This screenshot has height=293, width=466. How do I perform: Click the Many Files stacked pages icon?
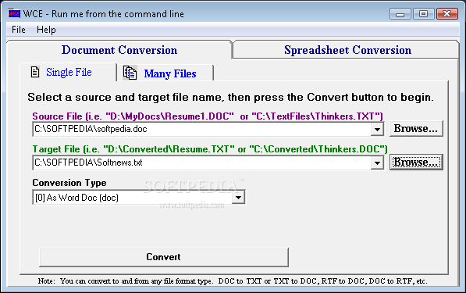[x=130, y=73]
